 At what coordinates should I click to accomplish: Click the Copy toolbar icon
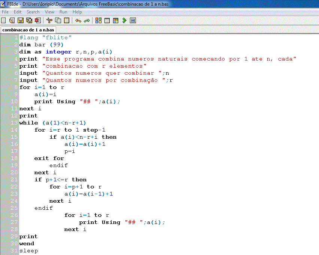coord(58,20)
